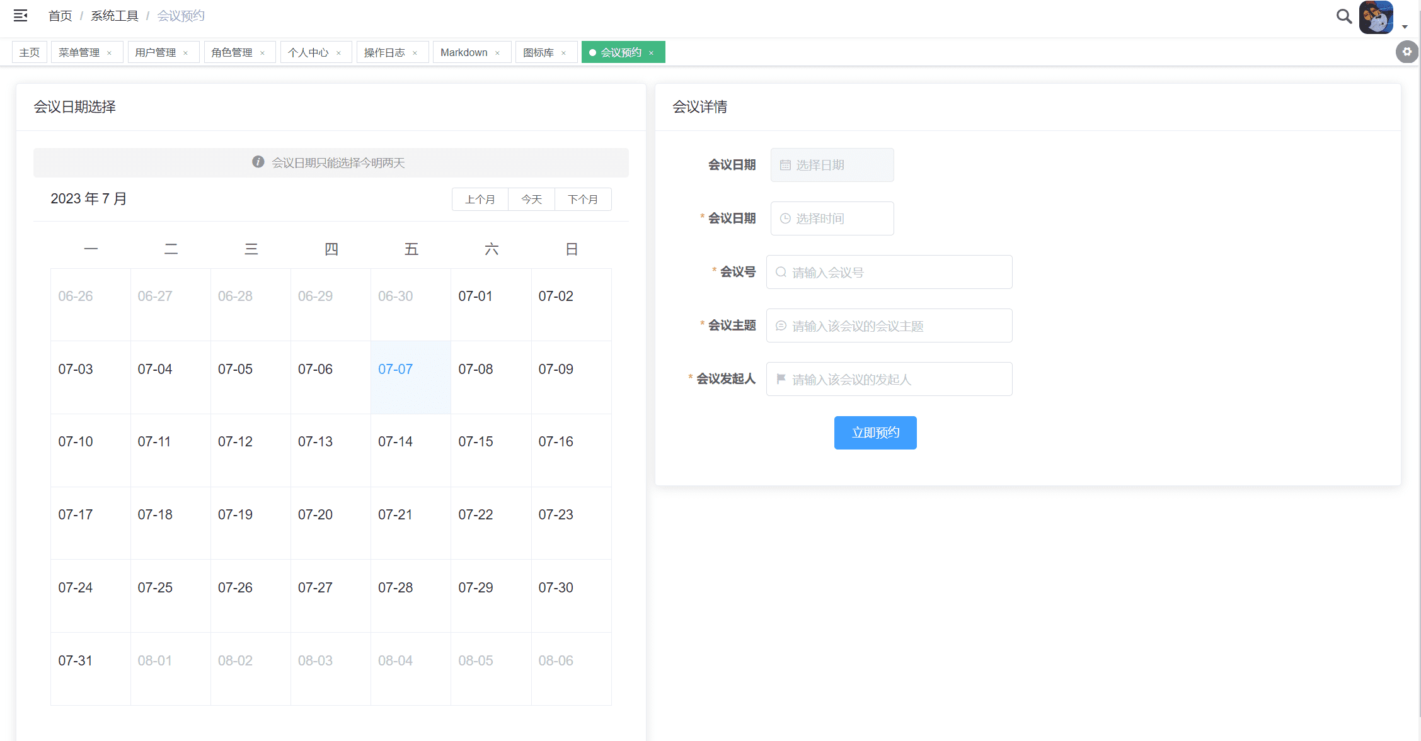This screenshot has width=1421, height=741.
Task: Go to next month with 下个月
Action: click(583, 199)
